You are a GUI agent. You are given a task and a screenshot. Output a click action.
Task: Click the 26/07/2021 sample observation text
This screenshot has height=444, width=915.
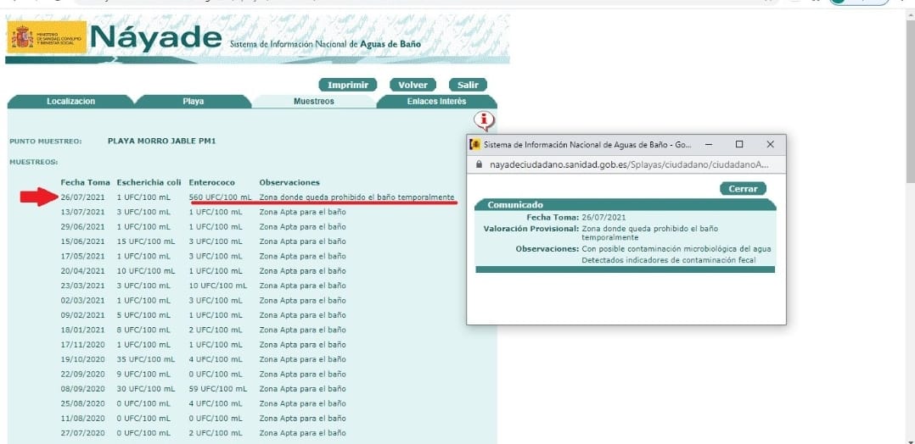356,197
